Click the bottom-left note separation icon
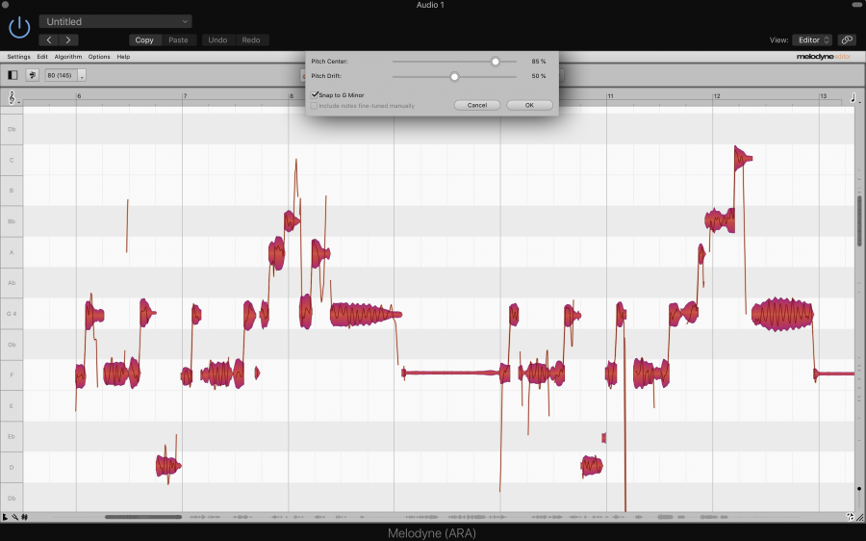 point(24,517)
